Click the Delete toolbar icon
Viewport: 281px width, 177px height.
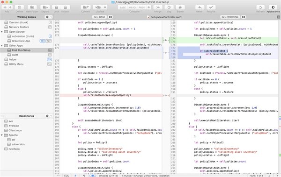click(19, 7)
